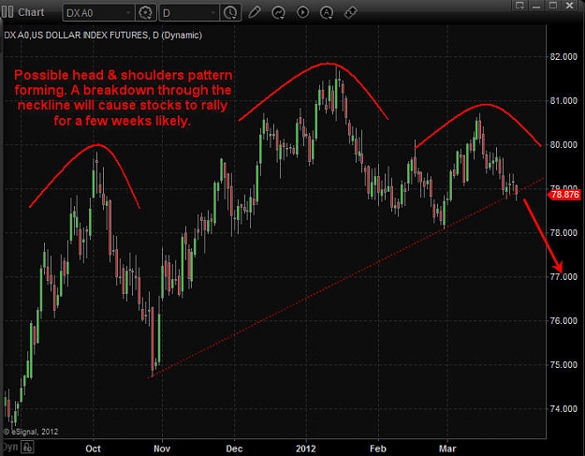Close the Chart window
The image size is (585, 456).
click(x=570, y=6)
